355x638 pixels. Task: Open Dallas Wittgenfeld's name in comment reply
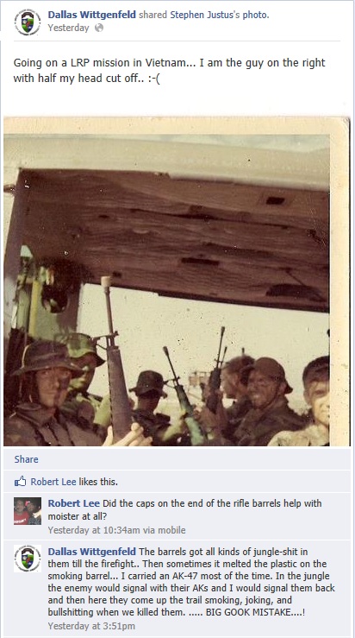click(92, 552)
